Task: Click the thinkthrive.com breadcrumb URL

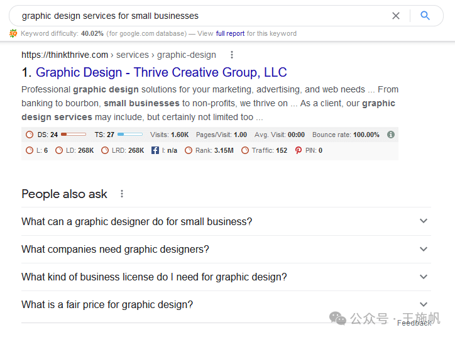Action: [x=119, y=55]
